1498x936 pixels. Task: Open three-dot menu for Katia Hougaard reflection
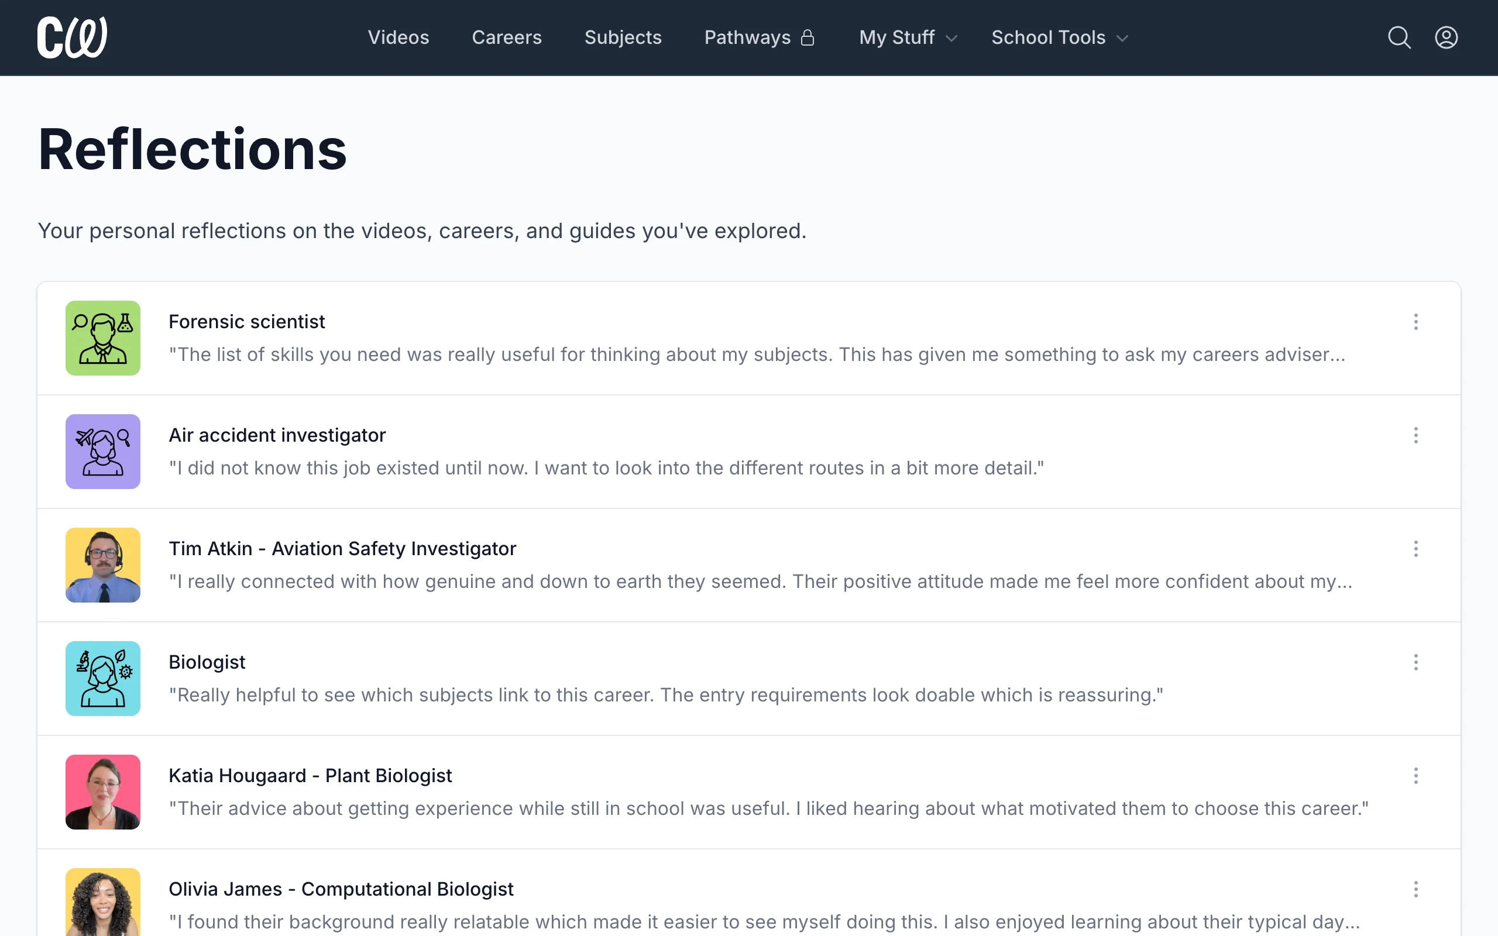pyautogui.click(x=1415, y=776)
